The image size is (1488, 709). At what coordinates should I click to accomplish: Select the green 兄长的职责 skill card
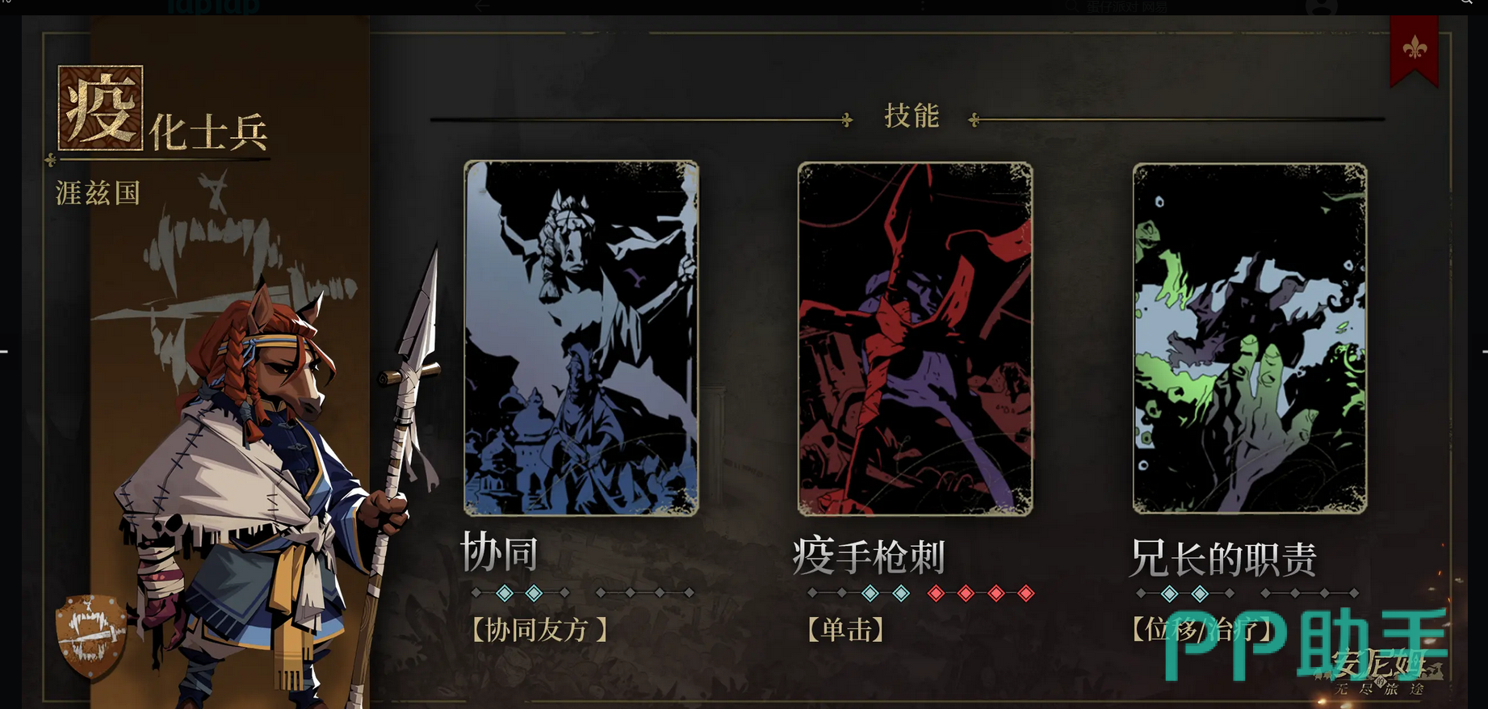[x=1250, y=338]
